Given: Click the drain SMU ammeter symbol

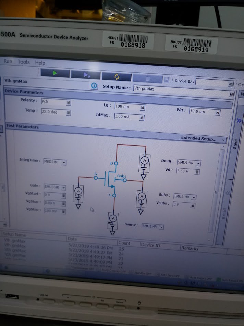Looking at the screenshot, I should coord(145,160).
